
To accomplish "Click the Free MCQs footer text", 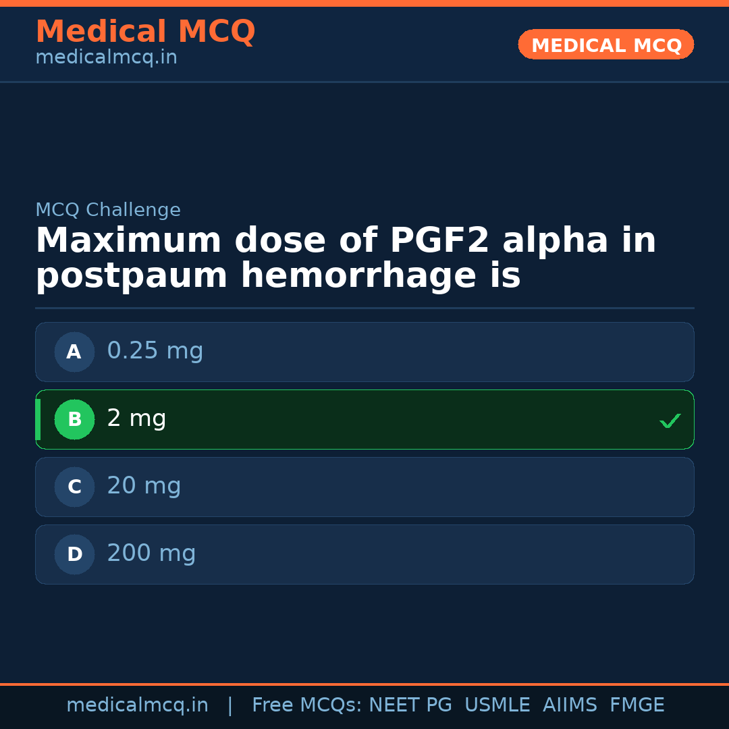I will (307, 705).
